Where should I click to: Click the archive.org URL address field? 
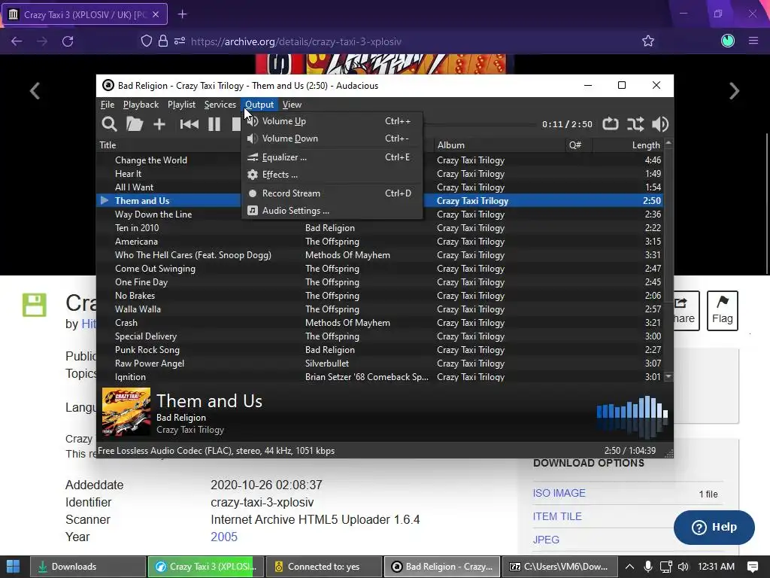296,42
